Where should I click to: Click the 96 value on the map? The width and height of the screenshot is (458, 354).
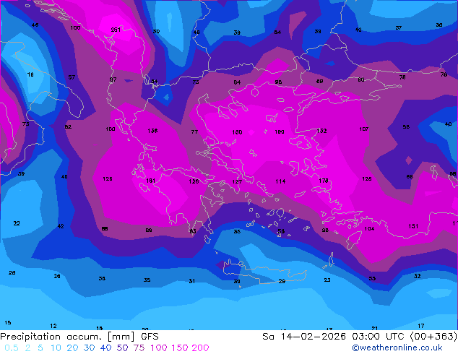point(278,82)
